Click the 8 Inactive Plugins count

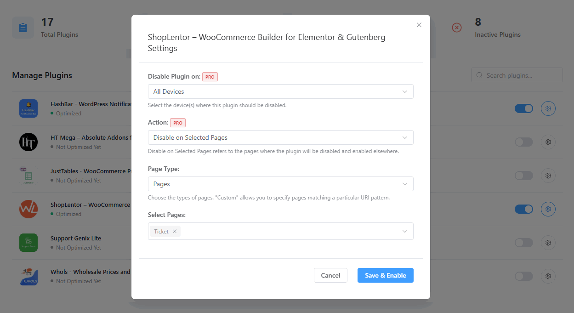(478, 22)
